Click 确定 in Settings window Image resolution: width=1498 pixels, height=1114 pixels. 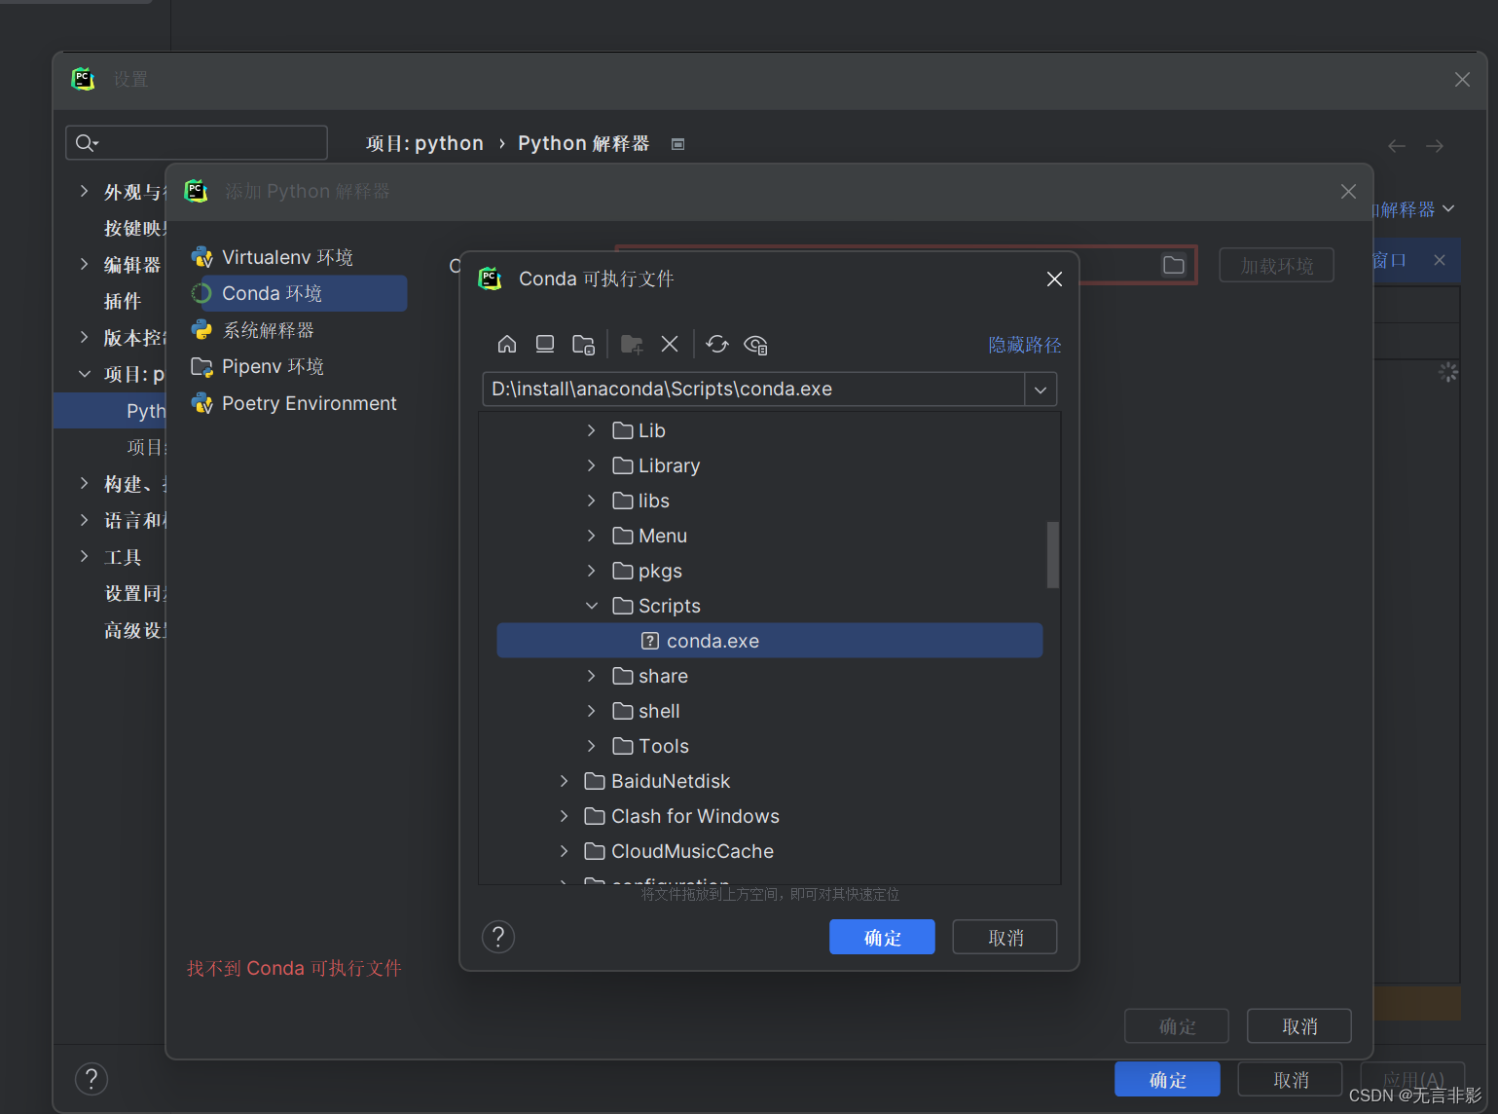pyautogui.click(x=1167, y=1079)
